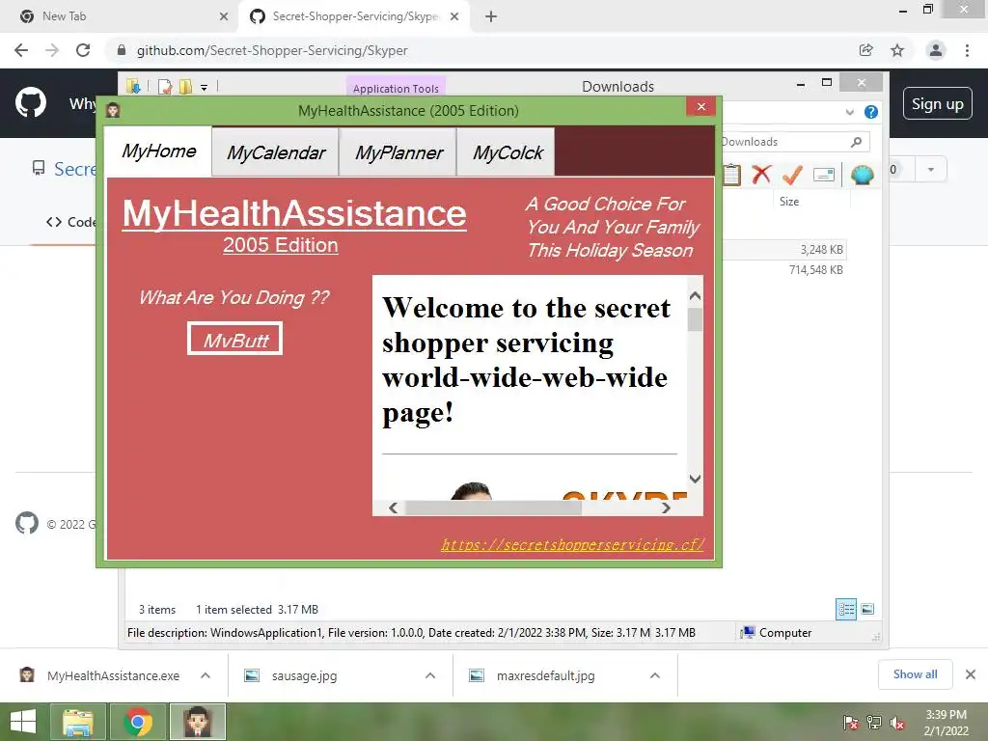Open the sausage.jpg downloaded file
The width and height of the screenshot is (988, 741).
click(x=304, y=675)
